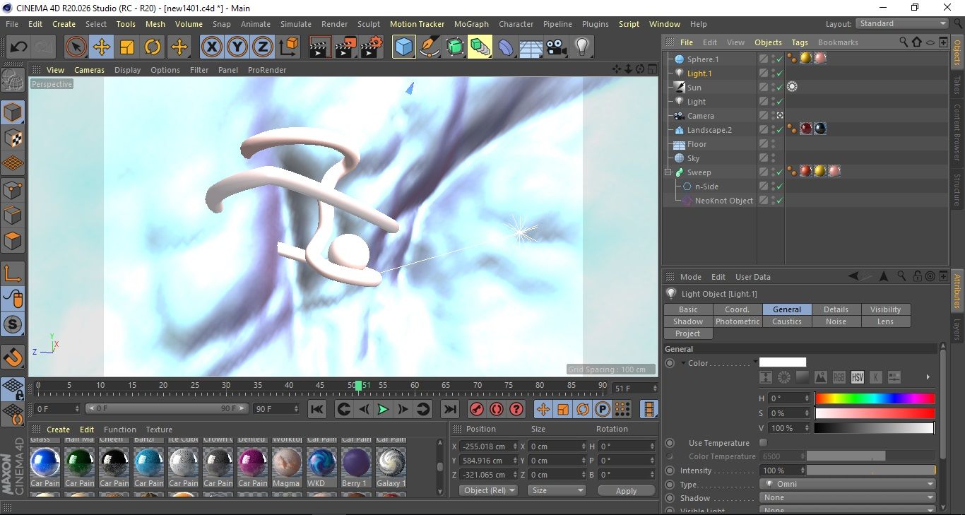Open the Simulate menu
The height and width of the screenshot is (515, 965).
pyautogui.click(x=295, y=24)
